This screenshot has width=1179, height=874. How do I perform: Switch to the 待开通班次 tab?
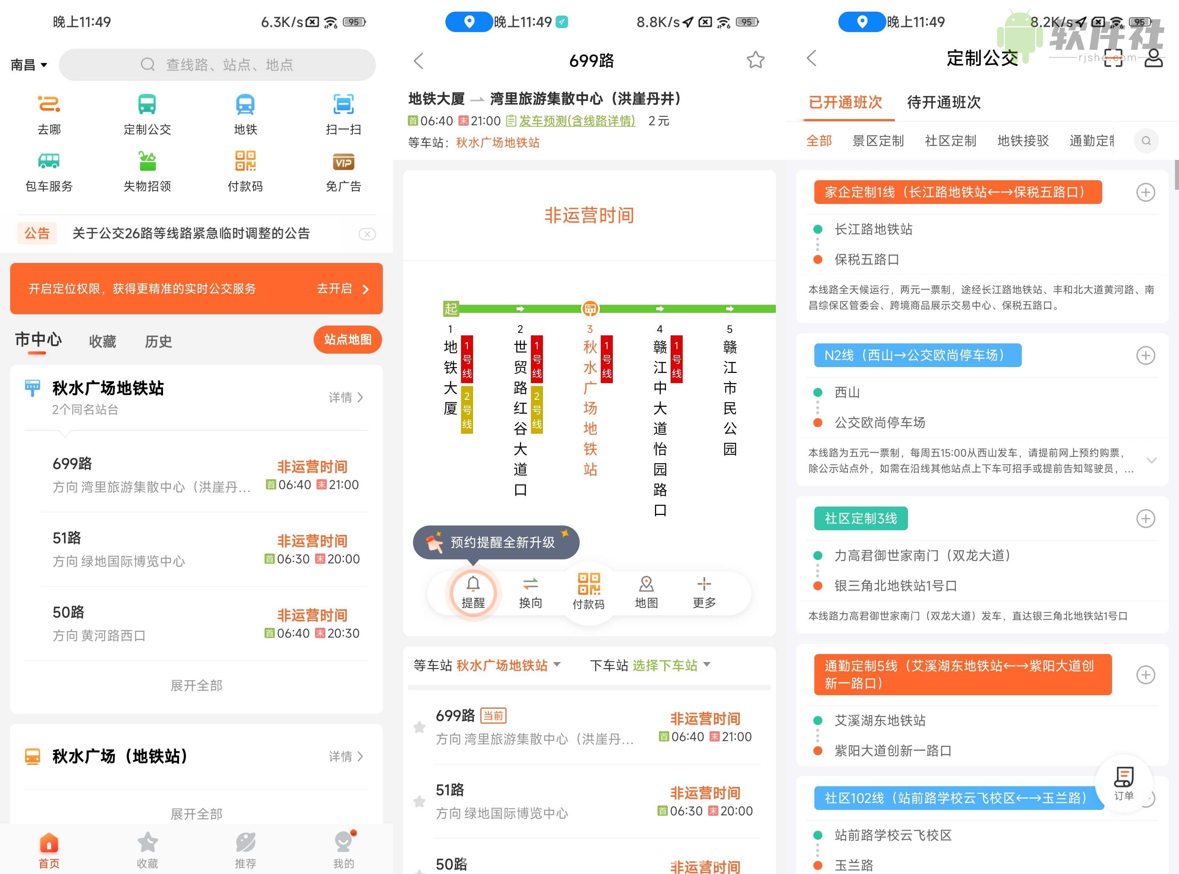943,102
